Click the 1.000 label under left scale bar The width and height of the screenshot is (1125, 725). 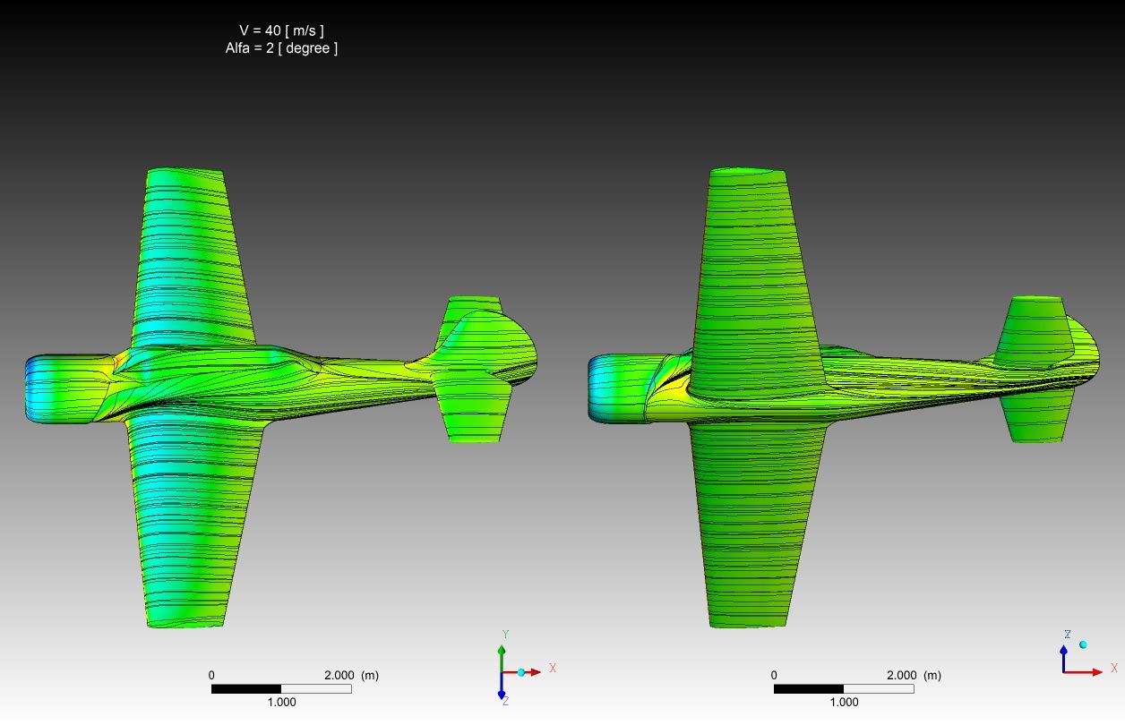point(281,703)
